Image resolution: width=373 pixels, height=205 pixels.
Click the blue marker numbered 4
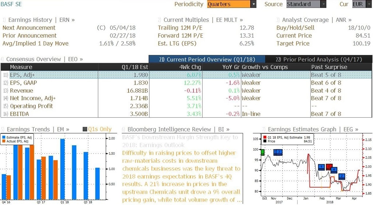click(x=334, y=170)
